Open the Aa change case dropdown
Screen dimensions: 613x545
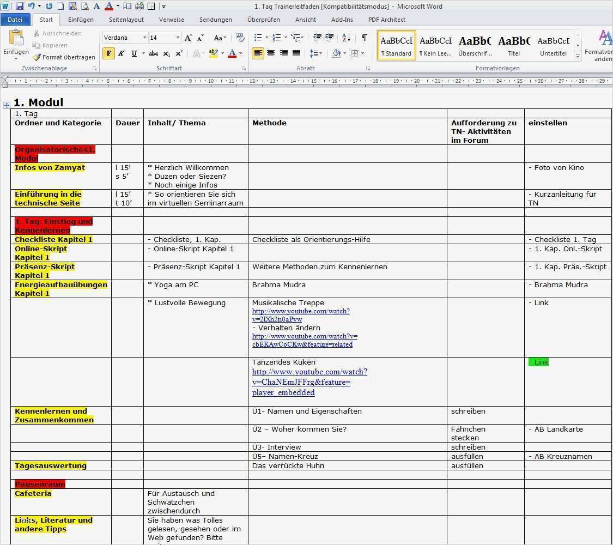(220, 38)
